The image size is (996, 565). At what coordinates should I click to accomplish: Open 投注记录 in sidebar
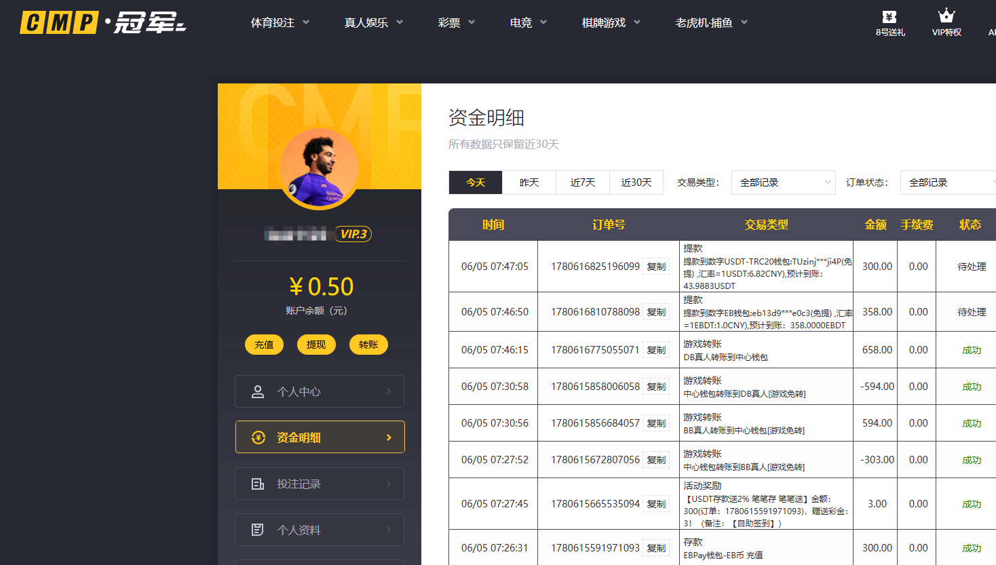point(320,484)
